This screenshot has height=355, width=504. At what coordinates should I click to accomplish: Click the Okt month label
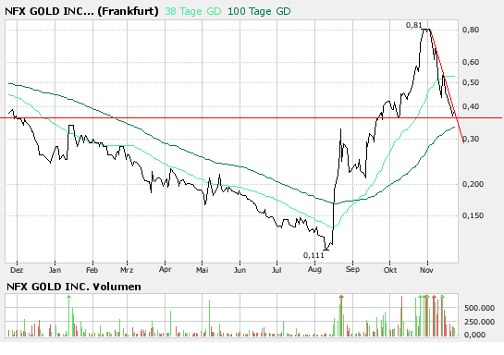tap(390, 270)
